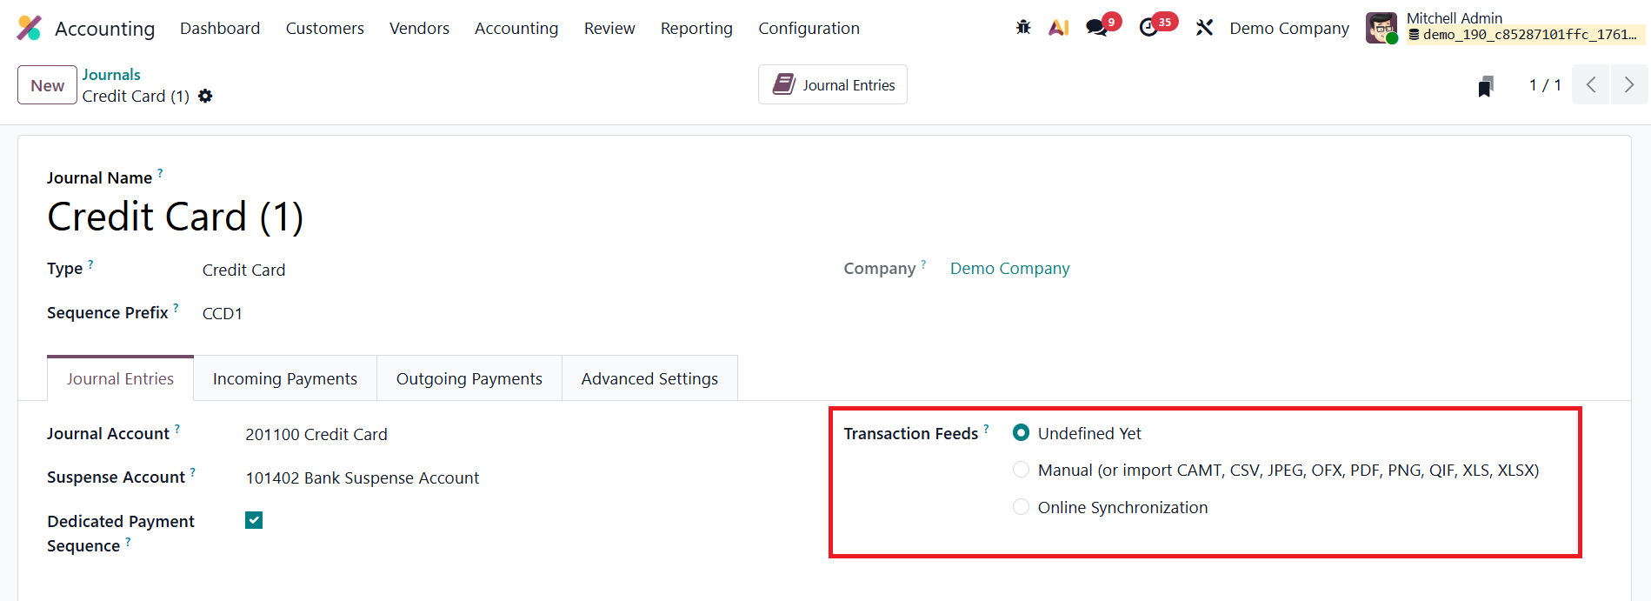
Task: Open the Reporting menu
Action: coord(696,29)
